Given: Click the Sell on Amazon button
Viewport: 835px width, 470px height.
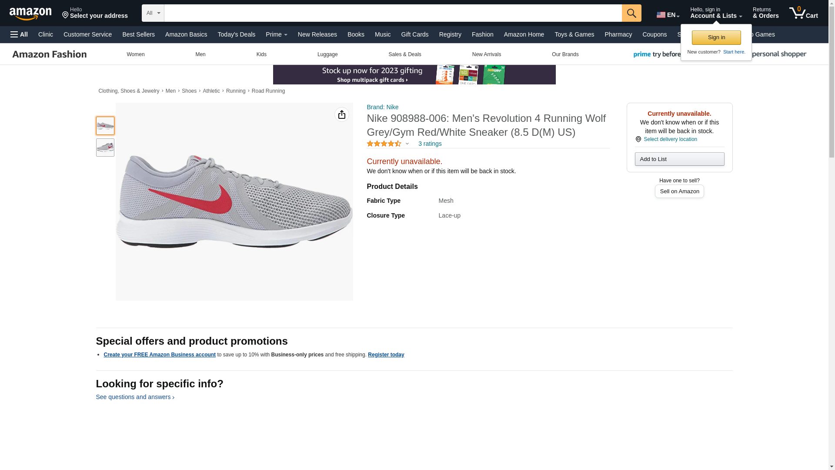Looking at the screenshot, I should (x=679, y=191).
